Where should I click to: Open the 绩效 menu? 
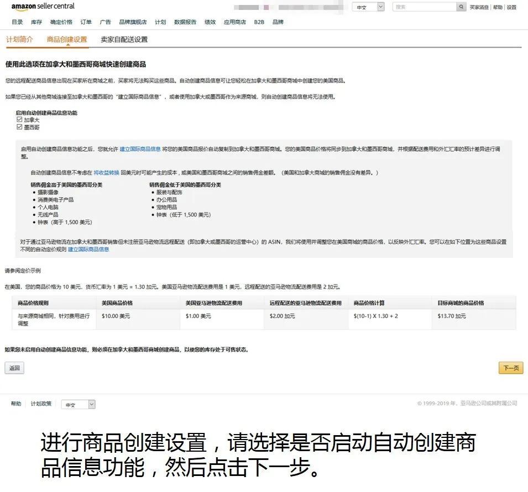(210, 22)
